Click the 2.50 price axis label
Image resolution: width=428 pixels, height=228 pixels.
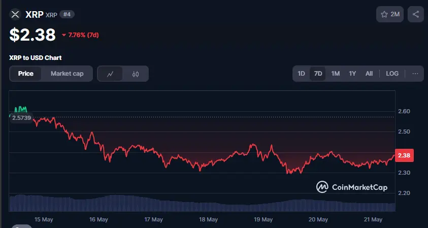coord(404,132)
